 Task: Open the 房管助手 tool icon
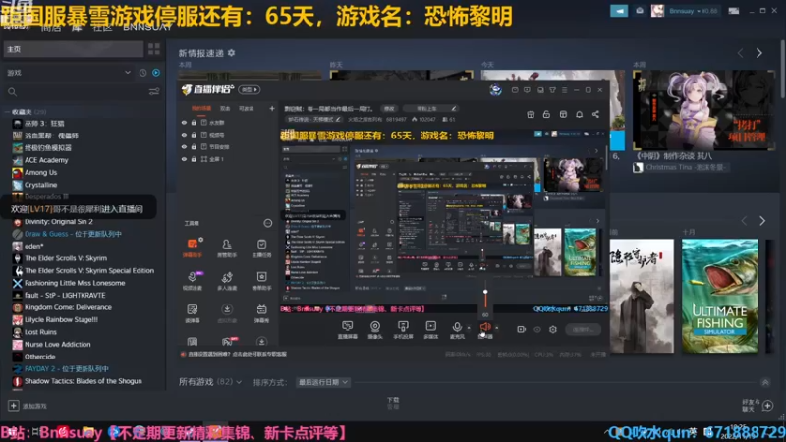[x=227, y=249]
